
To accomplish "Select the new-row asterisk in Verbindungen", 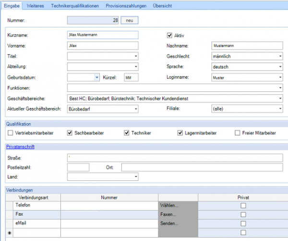I will [9, 233].
